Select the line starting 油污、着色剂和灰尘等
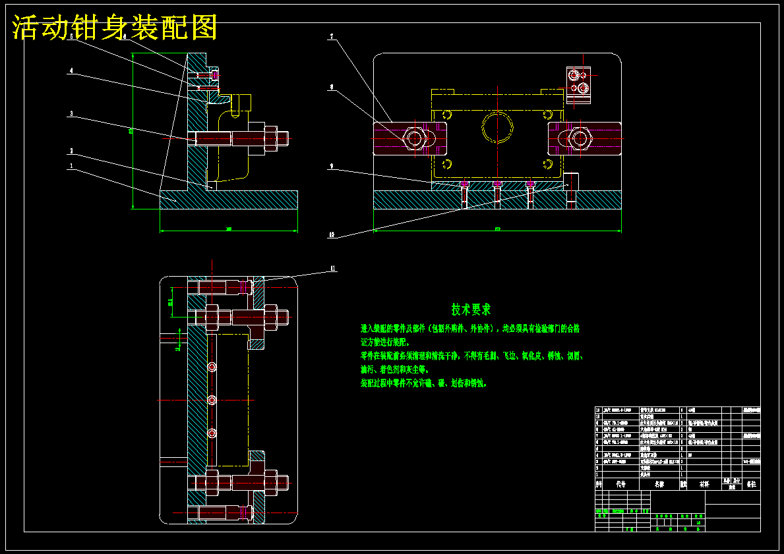This screenshot has width=784, height=554. 395,370
